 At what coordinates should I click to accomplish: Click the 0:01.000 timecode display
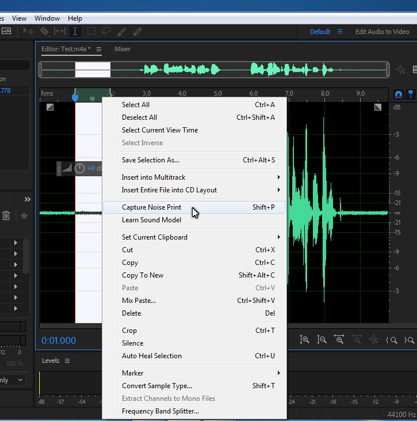[x=59, y=340]
